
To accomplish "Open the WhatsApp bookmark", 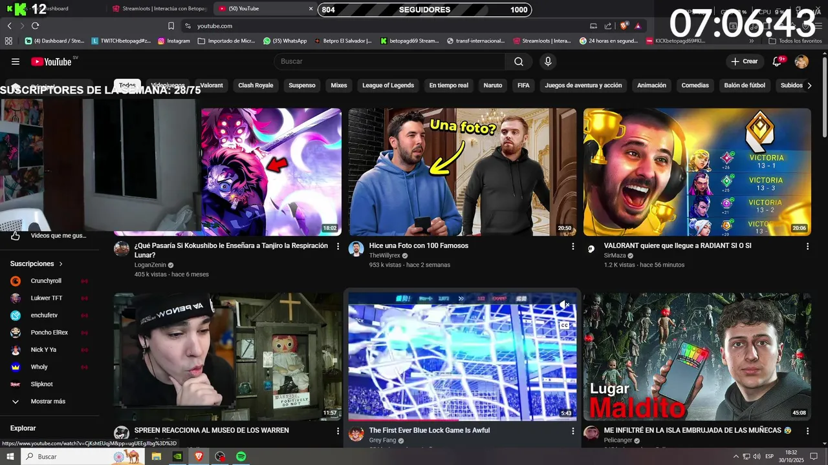I will [x=285, y=41].
